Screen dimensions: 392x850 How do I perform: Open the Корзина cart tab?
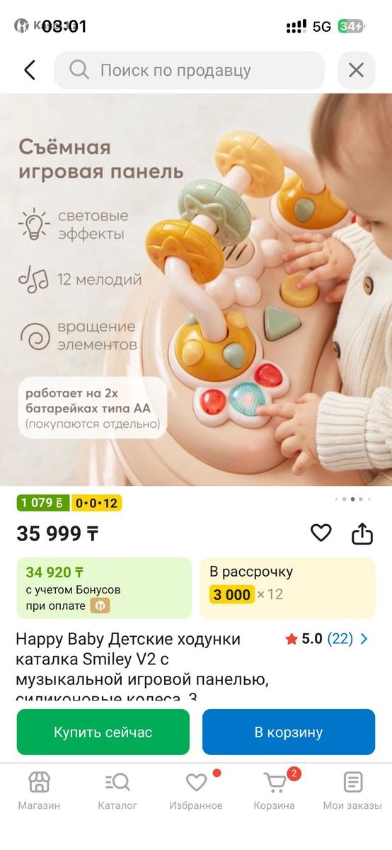[275, 791]
